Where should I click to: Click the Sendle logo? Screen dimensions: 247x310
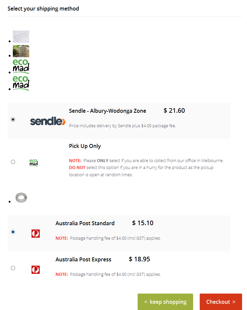pyautogui.click(x=48, y=121)
